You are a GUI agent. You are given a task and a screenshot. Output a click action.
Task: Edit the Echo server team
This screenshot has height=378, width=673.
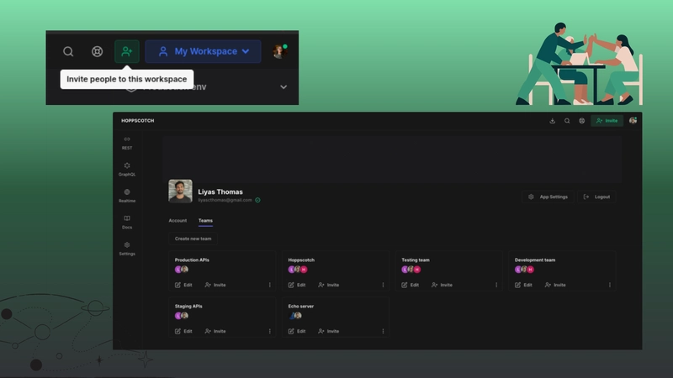coord(297,331)
